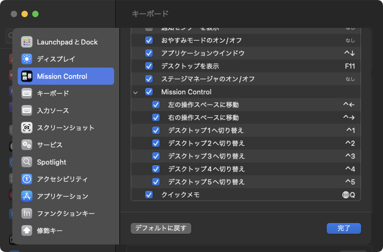
Task: Click the スクリーンショット capture icon
Action: pyautogui.click(x=27, y=128)
